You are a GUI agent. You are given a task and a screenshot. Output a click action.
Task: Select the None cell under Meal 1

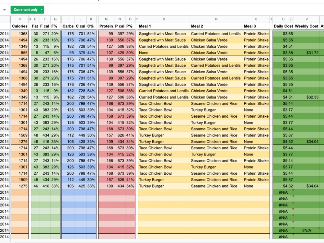164,53
